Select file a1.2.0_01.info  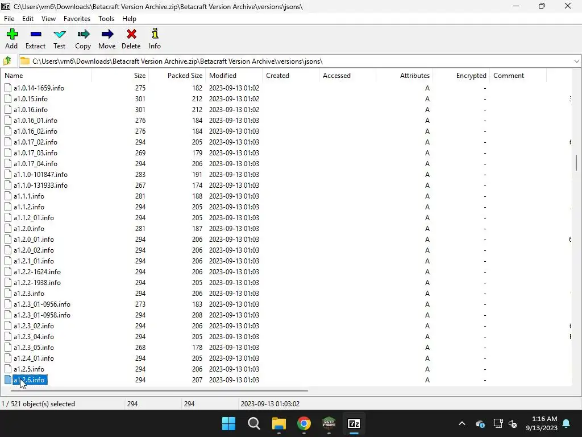34,240
